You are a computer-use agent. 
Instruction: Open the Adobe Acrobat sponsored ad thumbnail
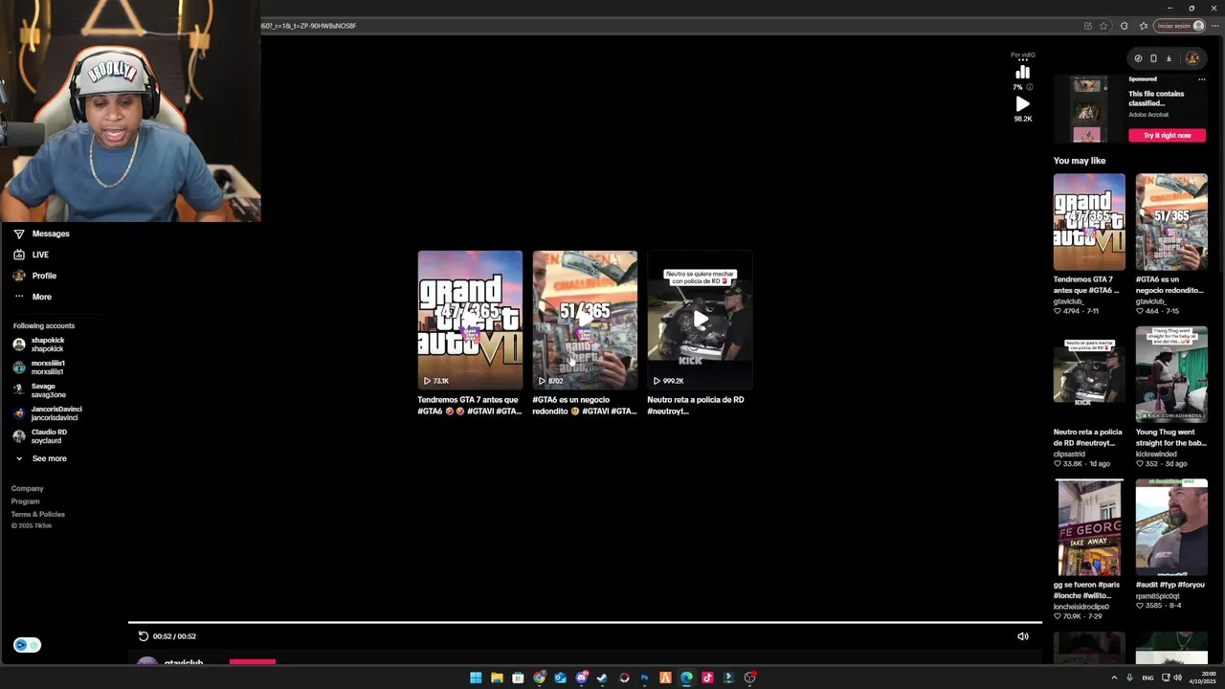(1087, 110)
